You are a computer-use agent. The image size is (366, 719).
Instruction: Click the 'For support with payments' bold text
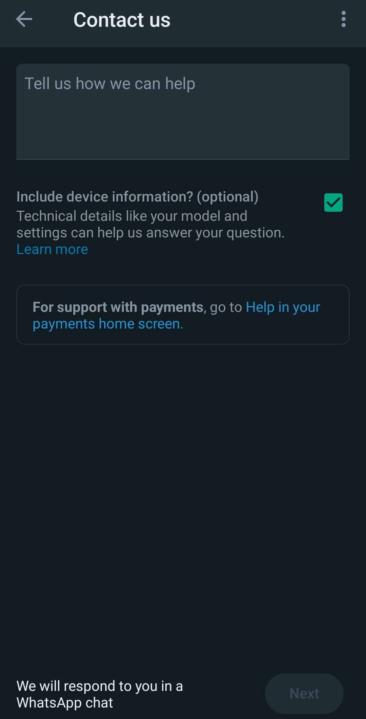click(118, 307)
